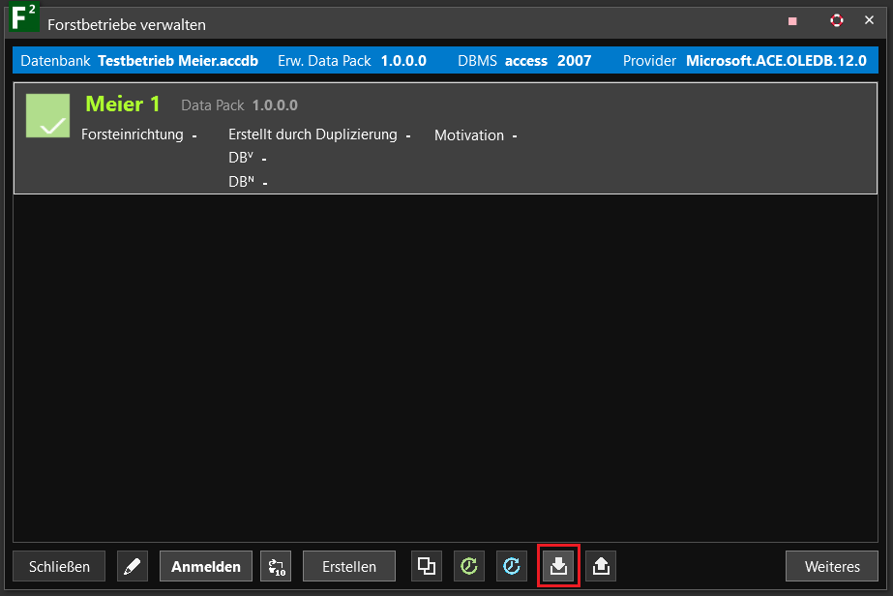Click the Anmelden button
This screenshot has width=893, height=596.
(206, 566)
